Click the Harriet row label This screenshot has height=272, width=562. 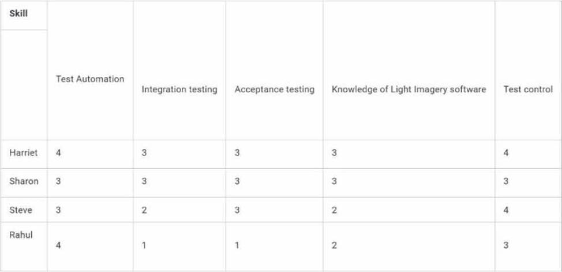24,152
